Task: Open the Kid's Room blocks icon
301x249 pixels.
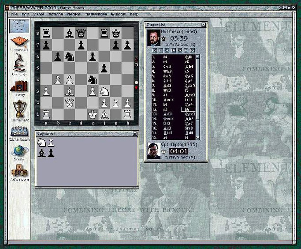Action: point(19,172)
